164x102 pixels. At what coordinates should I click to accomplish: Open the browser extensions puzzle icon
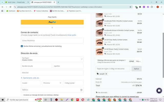[152, 7]
